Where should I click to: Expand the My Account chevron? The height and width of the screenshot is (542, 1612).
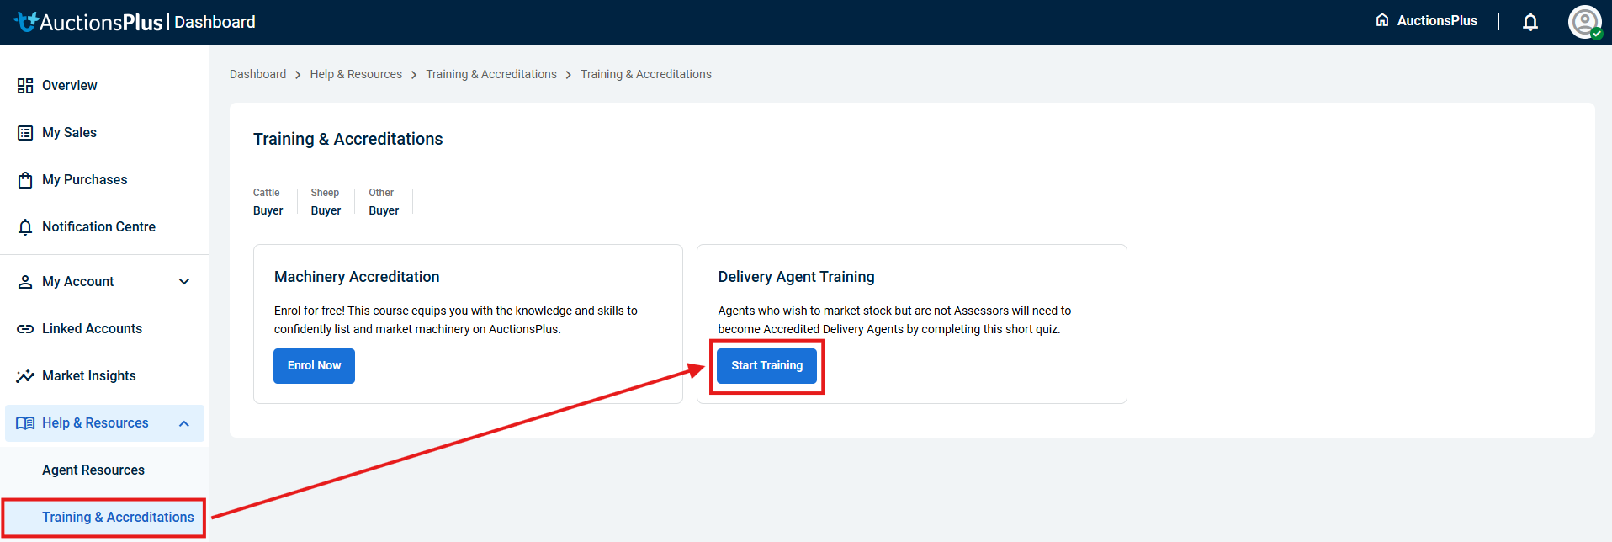point(184,282)
